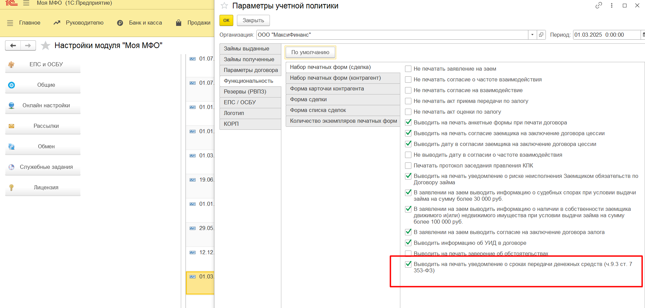
Task: Click the Обмен sync icon
Action: pyautogui.click(x=11, y=147)
